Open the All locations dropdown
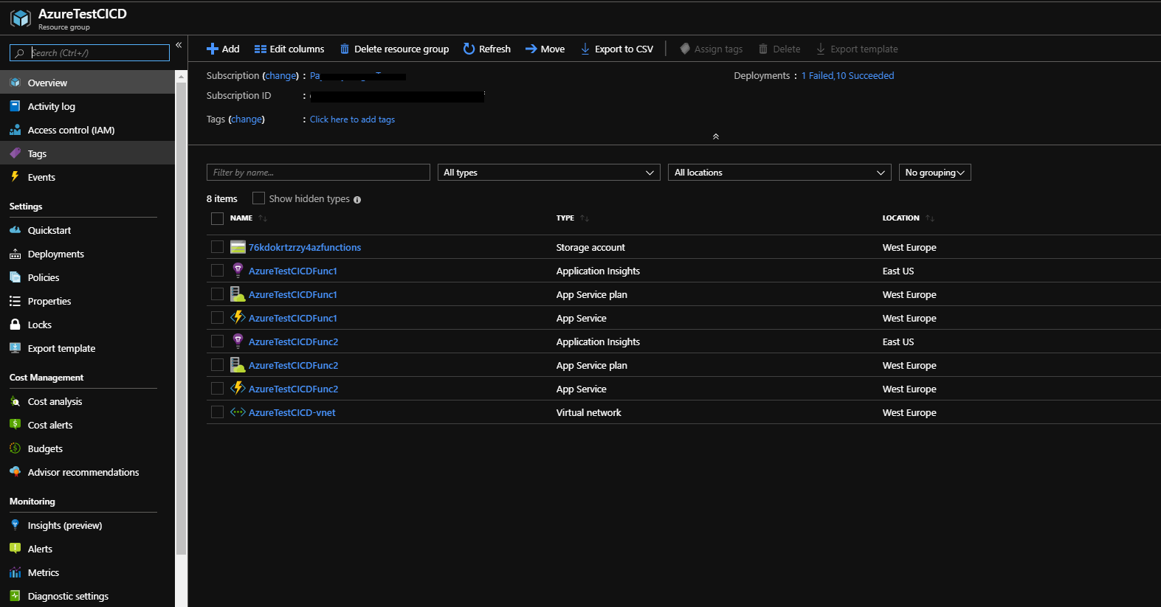1161x607 pixels. [x=779, y=173]
